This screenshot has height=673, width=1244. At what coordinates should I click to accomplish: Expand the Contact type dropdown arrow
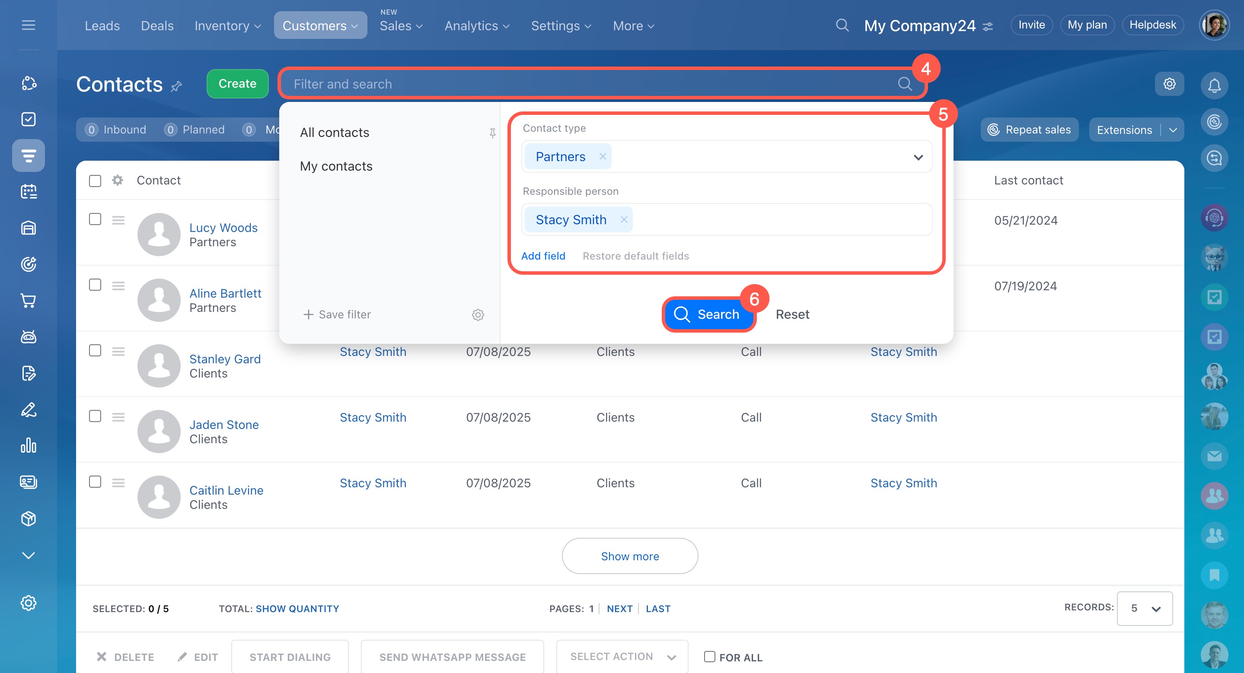918,157
